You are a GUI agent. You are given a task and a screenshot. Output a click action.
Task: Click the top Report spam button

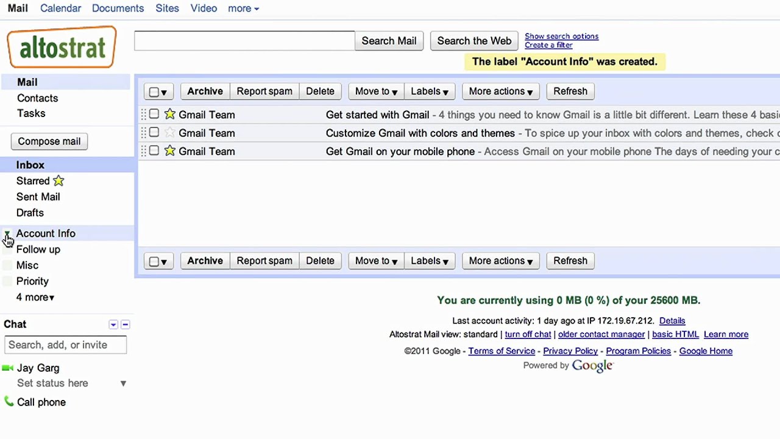coord(264,91)
